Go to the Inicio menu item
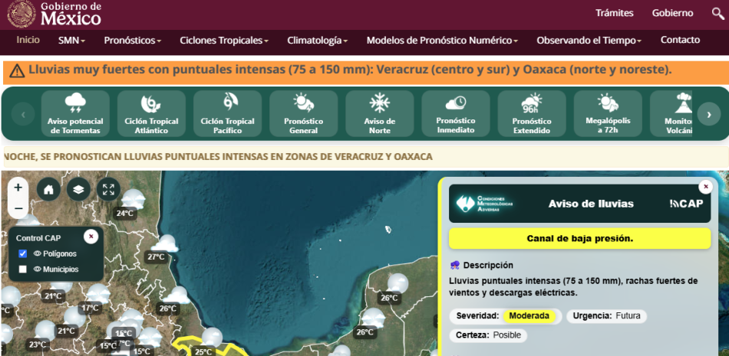 [x=28, y=40]
